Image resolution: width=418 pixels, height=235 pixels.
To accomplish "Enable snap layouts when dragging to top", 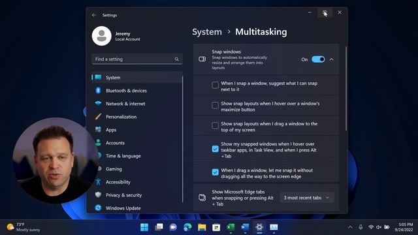I will coord(215,125).
